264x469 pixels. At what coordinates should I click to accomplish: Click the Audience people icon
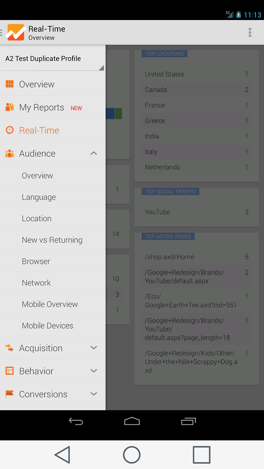tap(10, 153)
